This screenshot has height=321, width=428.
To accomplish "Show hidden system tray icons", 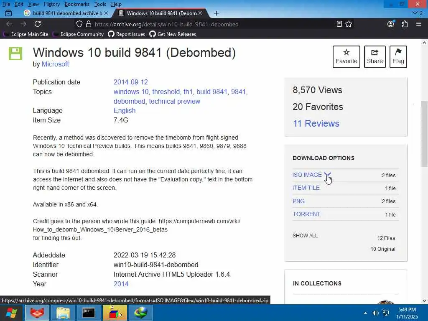I will 365,313.
